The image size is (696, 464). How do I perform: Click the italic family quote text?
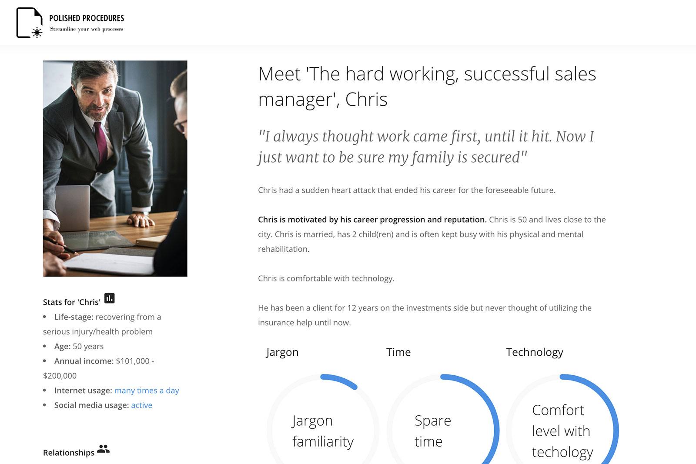click(426, 146)
